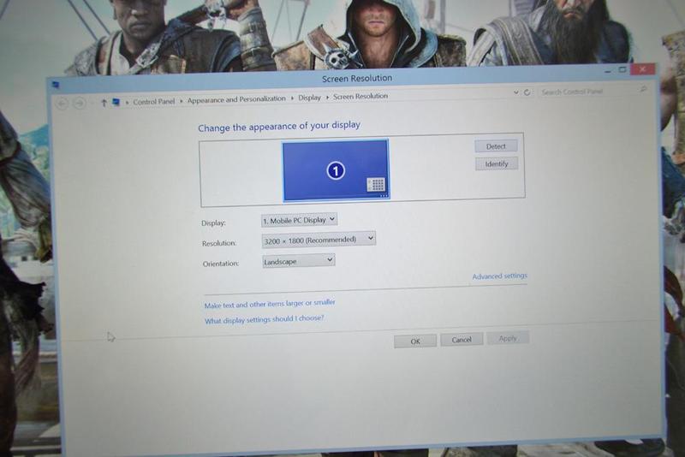
Task: Open address bar history dropdown arrow
Action: (515, 92)
